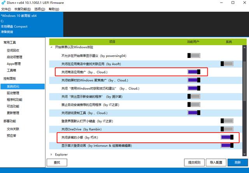This screenshot has width=249, height=173.
Task: Open the 帮助(H) menu
Action: [x=54, y=9]
